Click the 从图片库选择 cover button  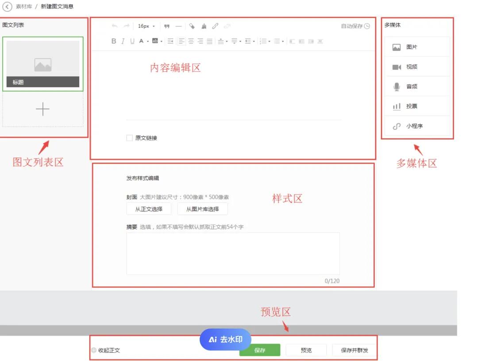(202, 209)
